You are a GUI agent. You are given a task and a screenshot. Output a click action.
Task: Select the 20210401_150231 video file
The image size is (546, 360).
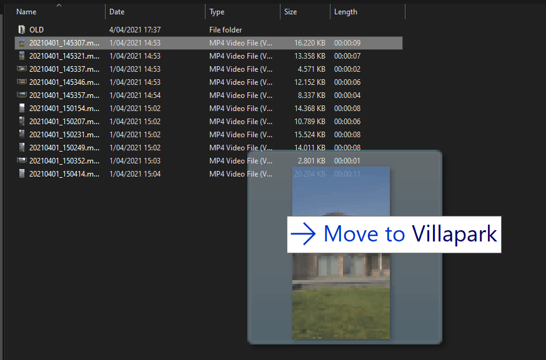tap(209, 134)
